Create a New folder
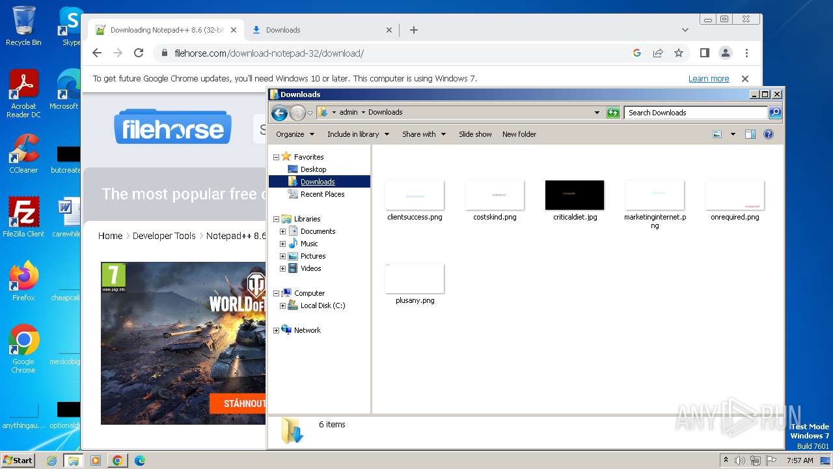Viewport: 833px width, 469px height. [519, 134]
